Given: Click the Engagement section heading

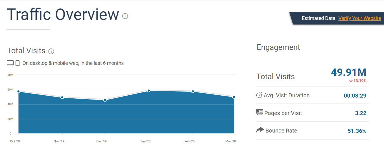Looking at the screenshot, I should click(278, 47).
